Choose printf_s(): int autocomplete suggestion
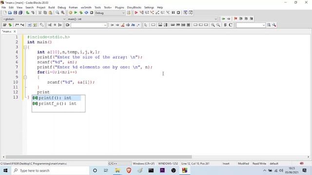The height and width of the screenshot is (175, 312). (x=57, y=104)
